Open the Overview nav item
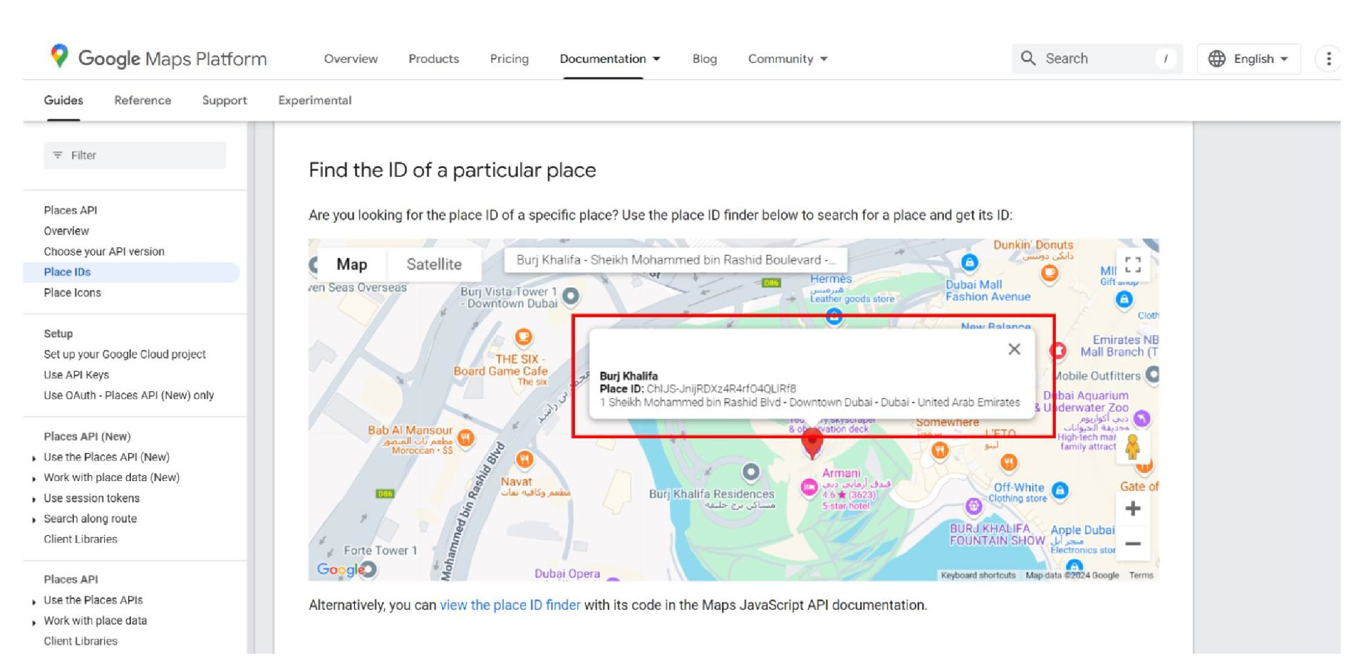Screen dimensions: 1358x671 pos(350,59)
